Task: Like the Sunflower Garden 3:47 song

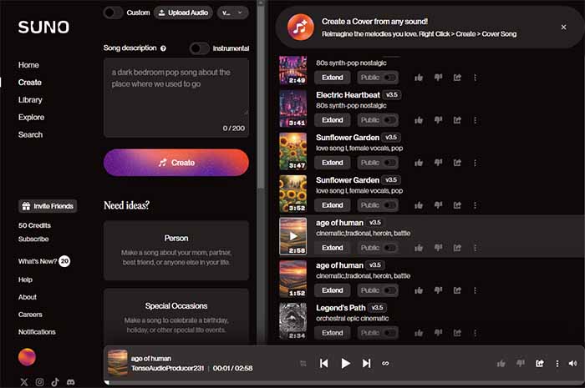Action: 419,163
